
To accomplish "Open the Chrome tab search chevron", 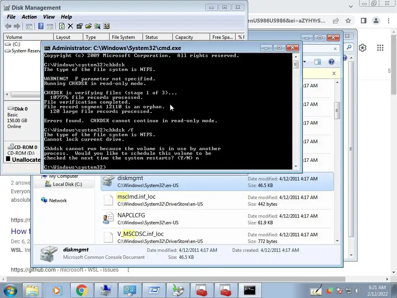I will (x=350, y=6).
